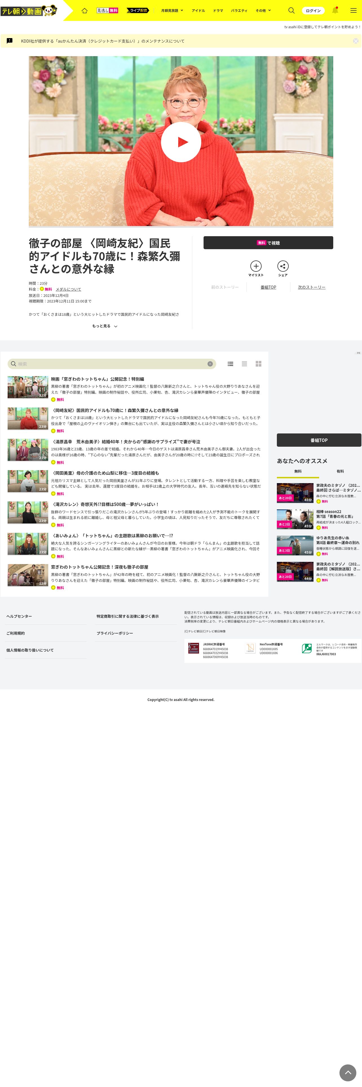This screenshot has width=362, height=1087.
Task: Open 〈岡田美里〉 episode title
Action: pyautogui.click(x=105, y=473)
